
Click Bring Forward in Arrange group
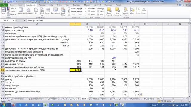[109, 12]
